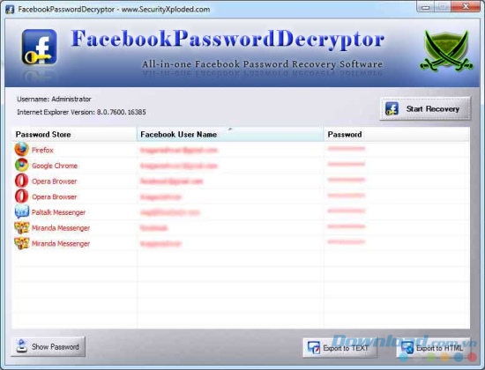Click the first Miranda Messenger icon
Viewport: 485px width, 370px height.
pos(22,227)
